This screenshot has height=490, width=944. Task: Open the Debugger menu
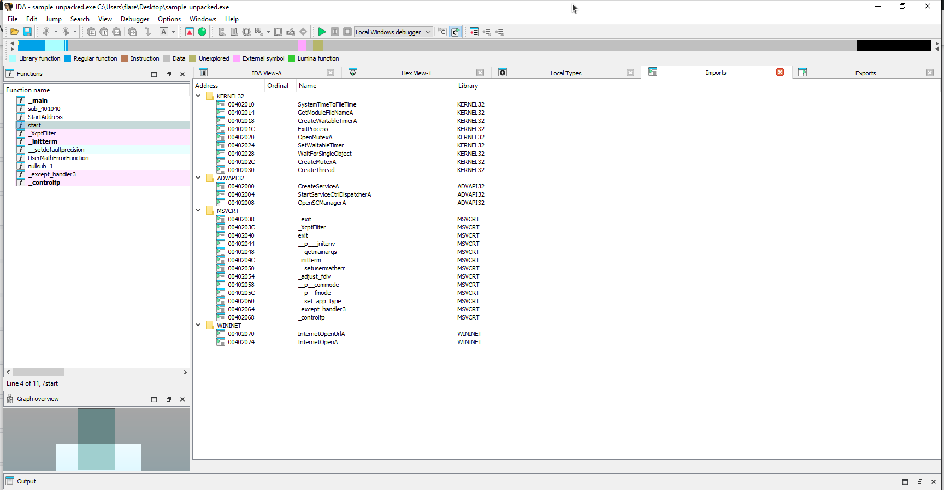[x=135, y=19]
